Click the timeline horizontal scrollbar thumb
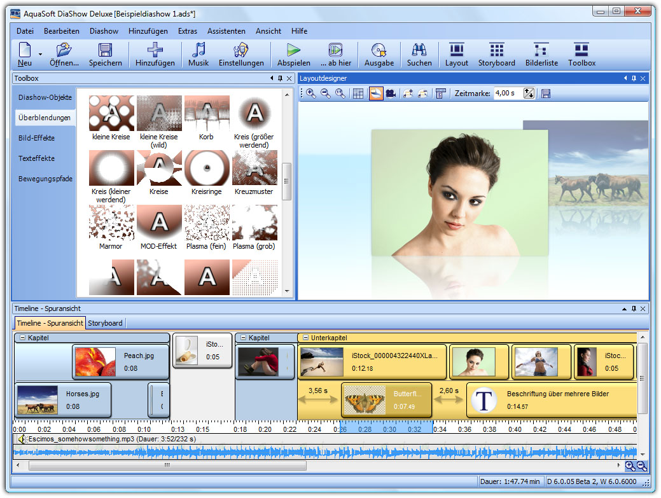Viewport: 661px width, 498px height. point(167,466)
